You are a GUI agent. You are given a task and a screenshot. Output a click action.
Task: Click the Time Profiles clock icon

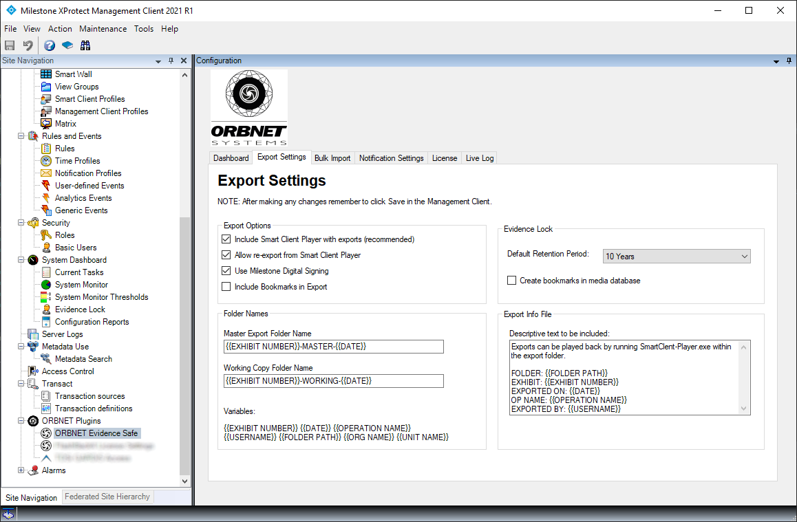click(x=46, y=160)
